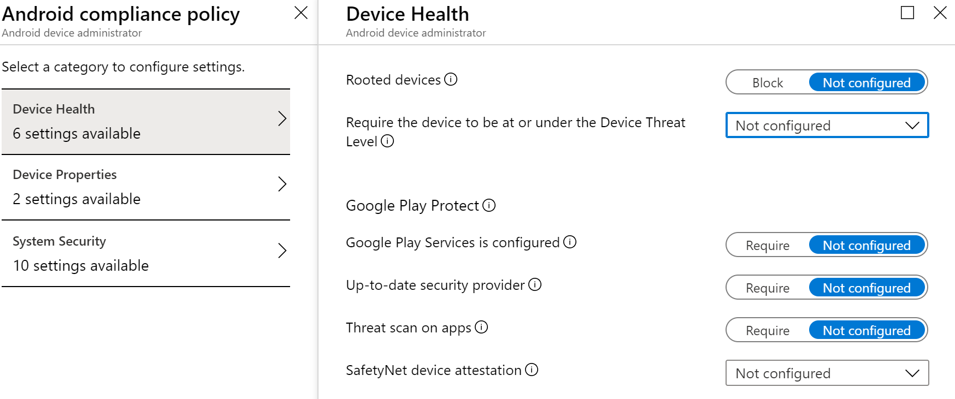The width and height of the screenshot is (955, 399).
Task: Set Rooted devices to Block
Action: (x=768, y=82)
